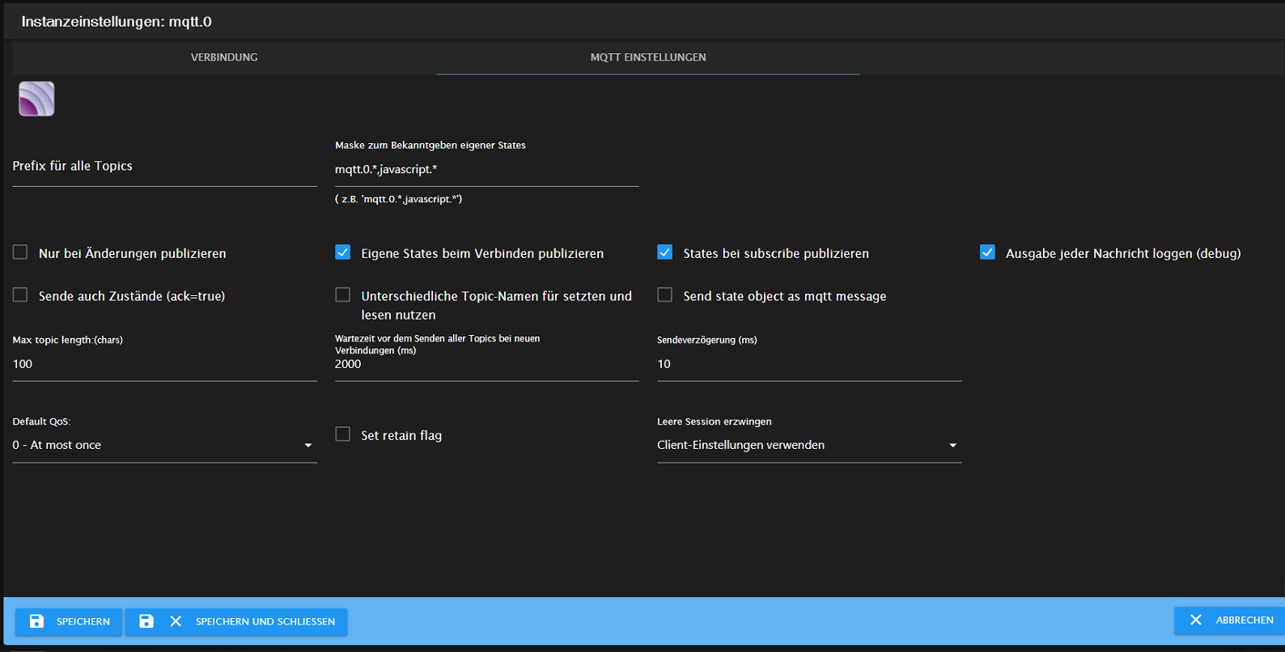Click the floppy disk icon on Speichern

[36, 621]
